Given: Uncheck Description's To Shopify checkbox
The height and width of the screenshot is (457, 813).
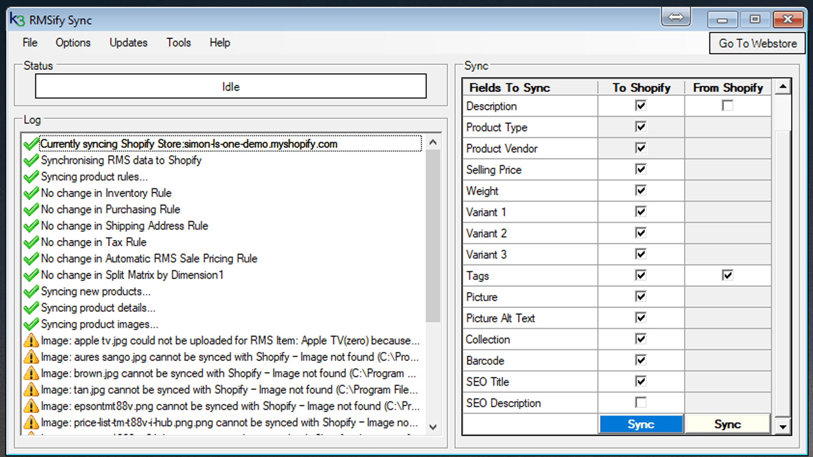Looking at the screenshot, I should pos(641,105).
